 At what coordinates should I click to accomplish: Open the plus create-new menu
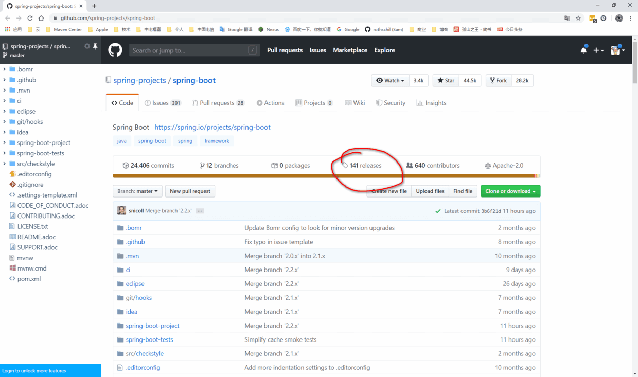(x=598, y=50)
